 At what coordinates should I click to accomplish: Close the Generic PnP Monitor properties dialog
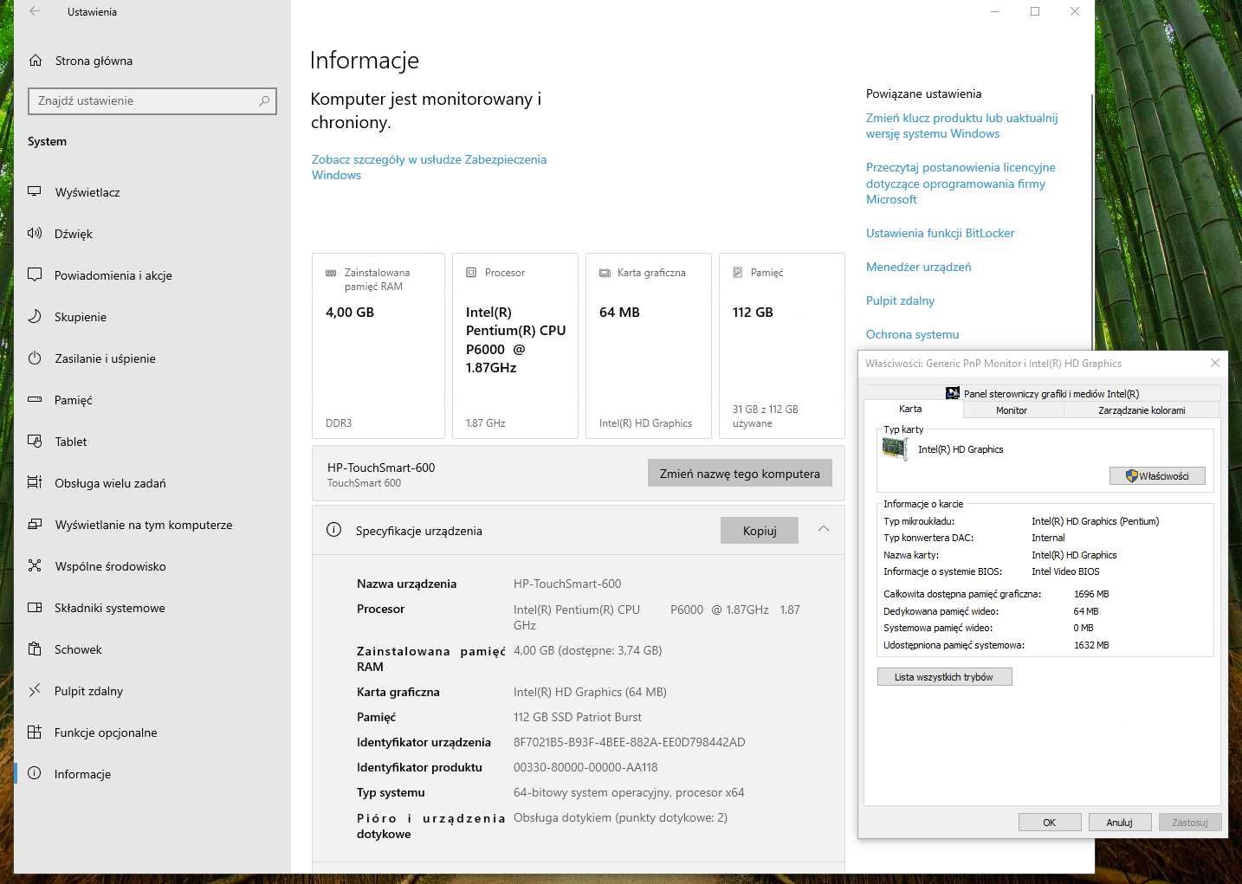(1214, 363)
